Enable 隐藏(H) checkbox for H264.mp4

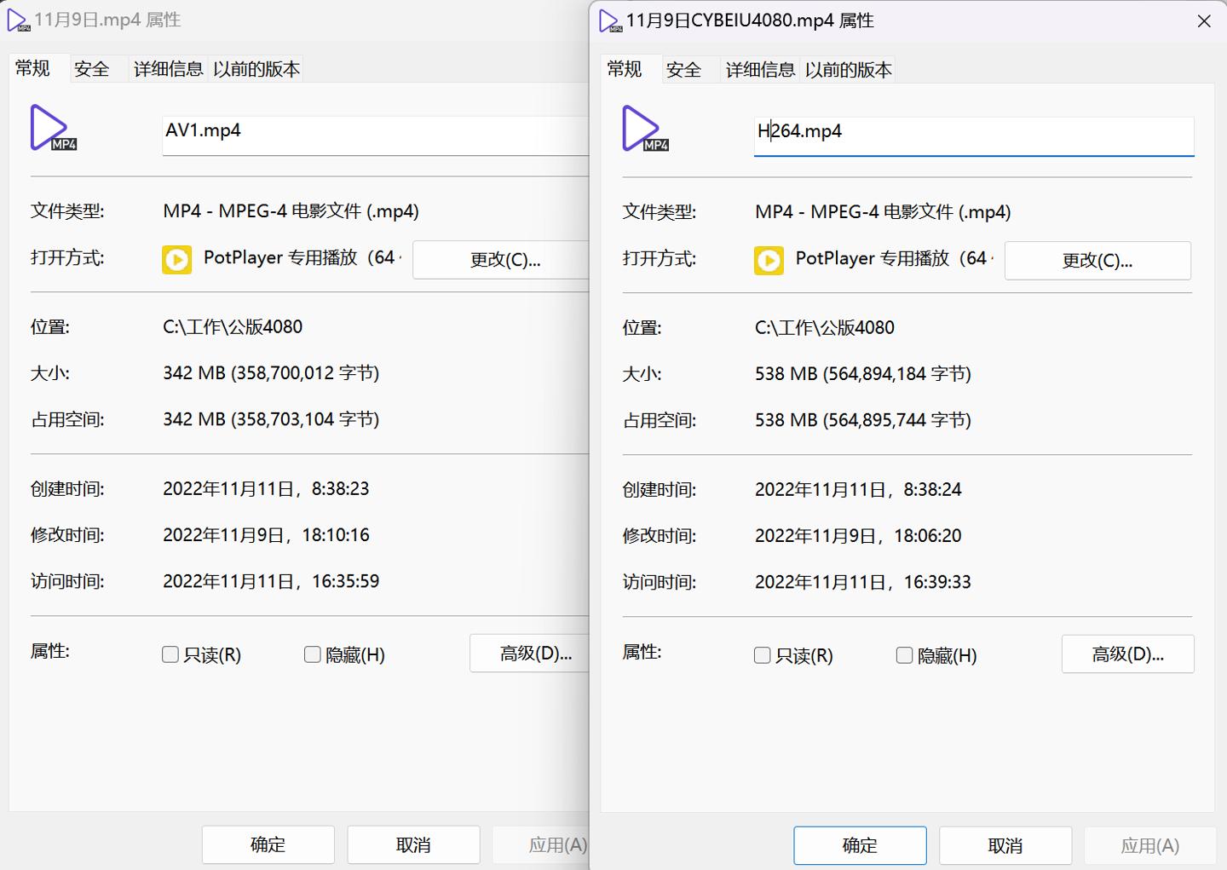[x=904, y=655]
